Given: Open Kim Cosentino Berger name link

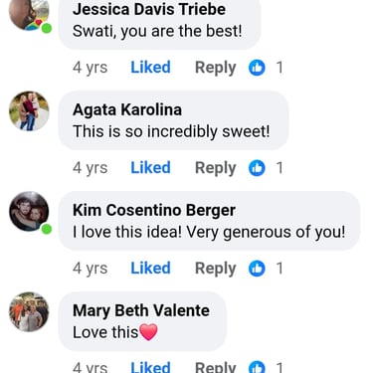Looking at the screenshot, I should tap(154, 210).
